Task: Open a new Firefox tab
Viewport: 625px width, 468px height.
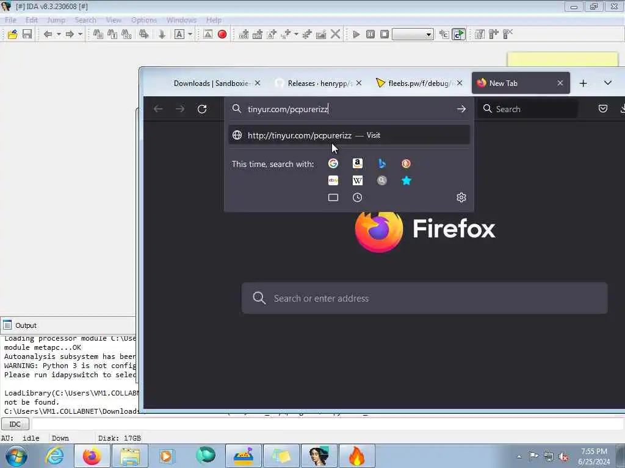Action: tap(583, 83)
